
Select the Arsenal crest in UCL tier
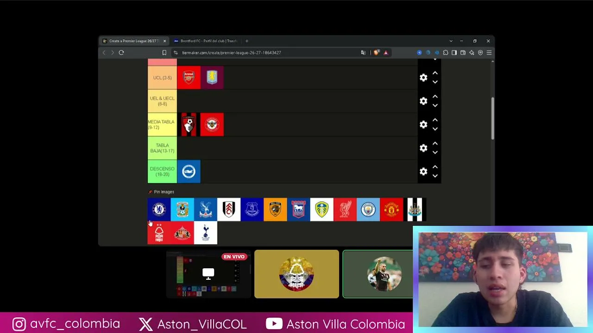point(189,78)
